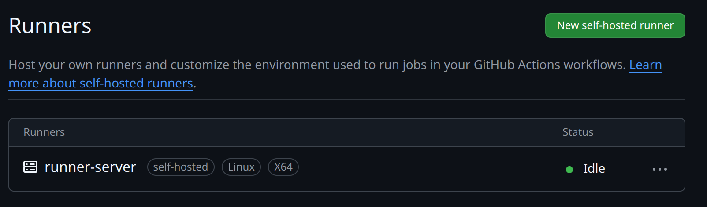Click the self-hosted label badge
The image size is (707, 207).
click(181, 167)
